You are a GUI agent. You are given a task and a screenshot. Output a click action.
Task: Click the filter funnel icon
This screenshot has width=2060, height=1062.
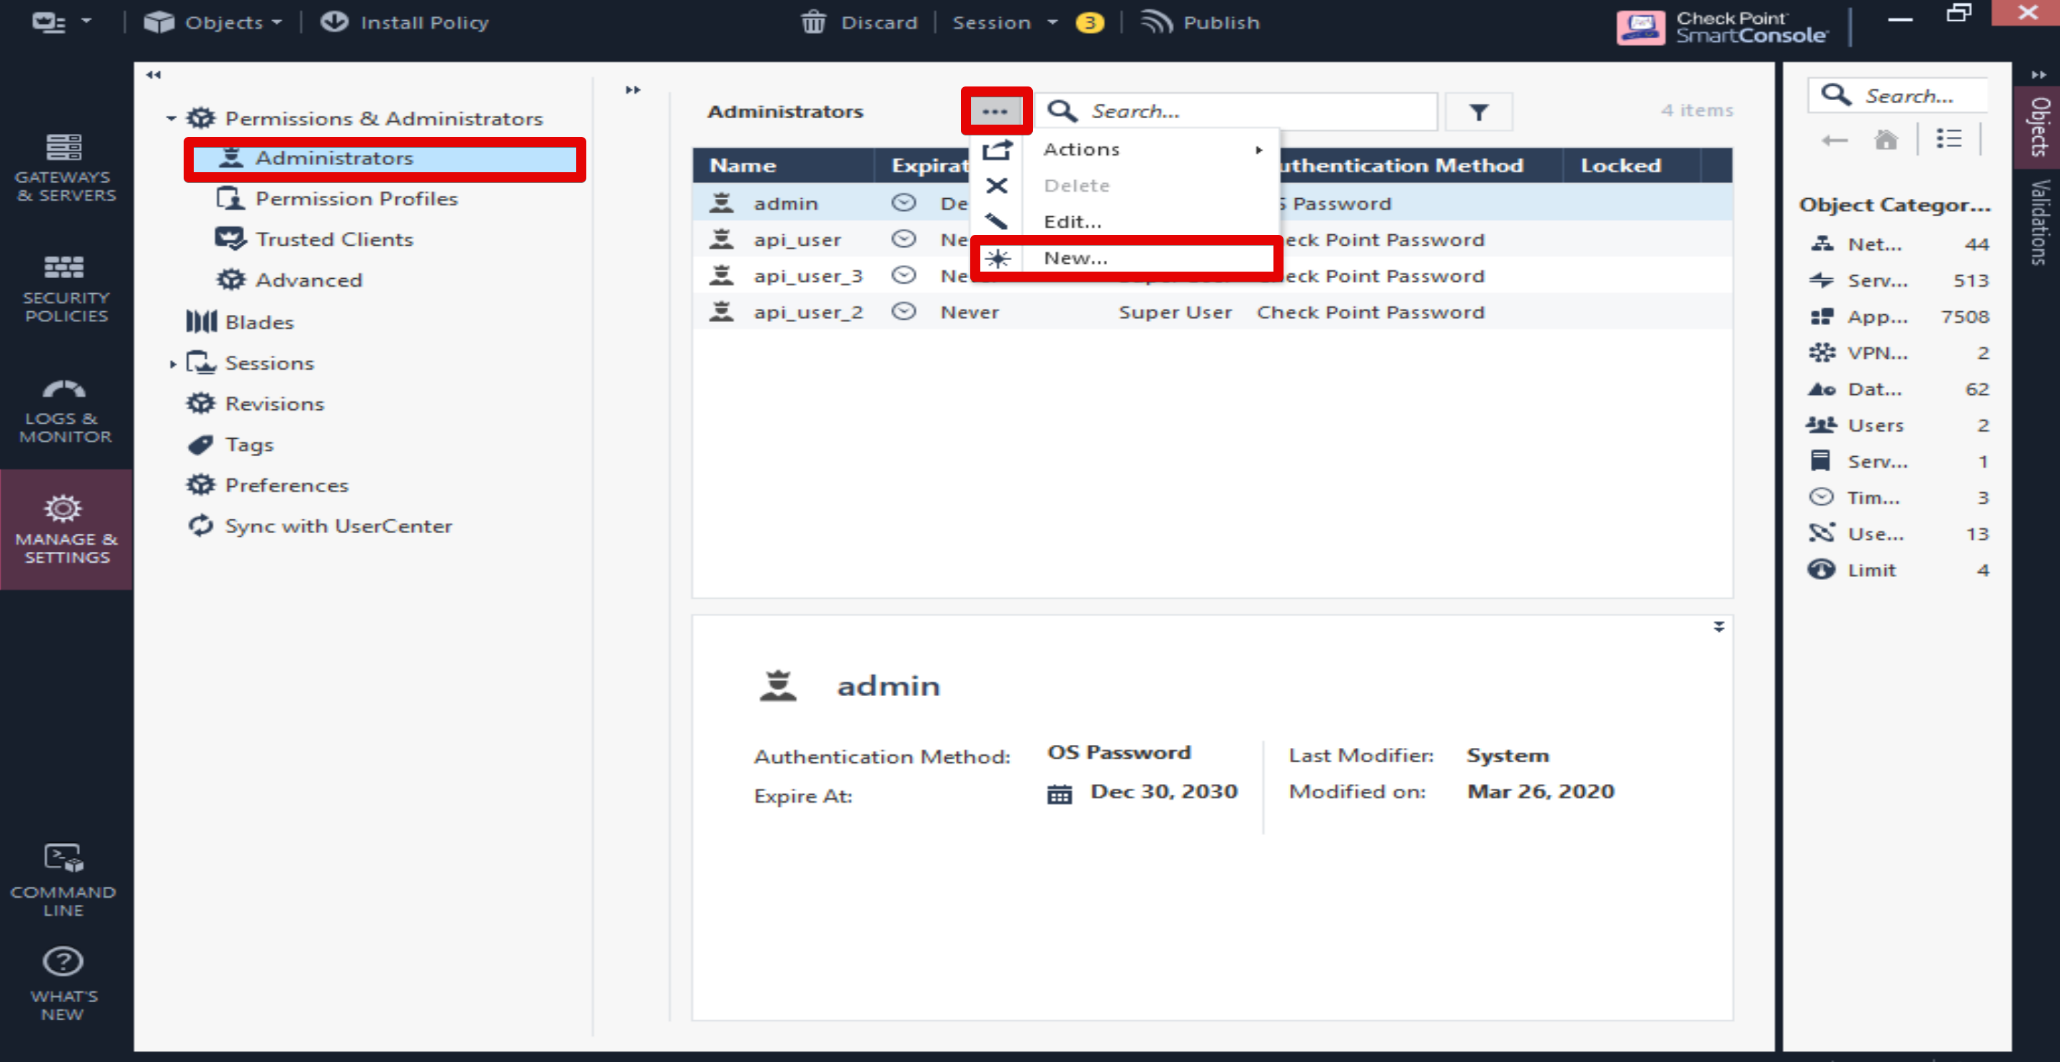1478,112
